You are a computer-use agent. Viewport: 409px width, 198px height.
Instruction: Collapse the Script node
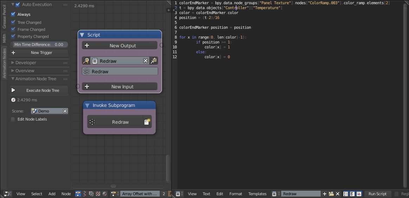click(82, 35)
